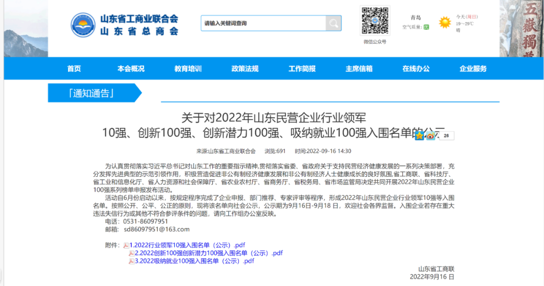This screenshot has width=544, height=286.
Task: Click PDF icon beside 吸纳就业100强 attachment
Action: pos(131,261)
